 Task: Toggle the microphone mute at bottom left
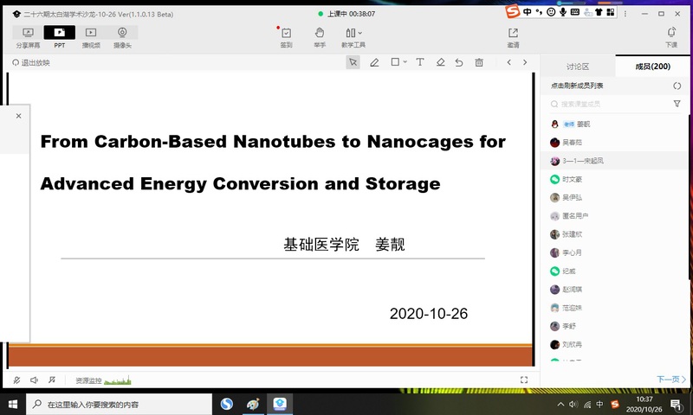click(x=16, y=380)
